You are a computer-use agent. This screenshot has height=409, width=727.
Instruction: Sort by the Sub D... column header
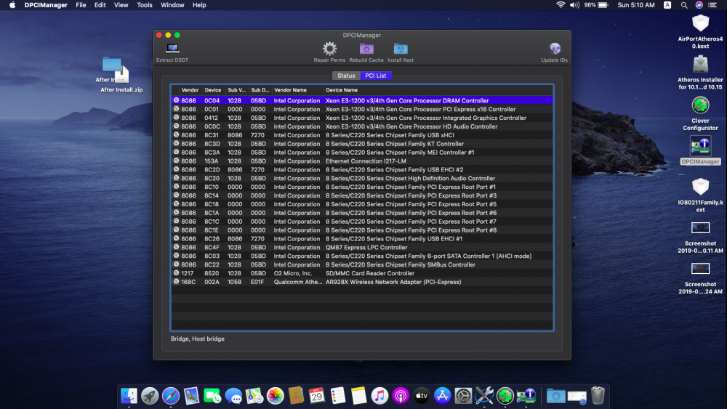pos(260,90)
